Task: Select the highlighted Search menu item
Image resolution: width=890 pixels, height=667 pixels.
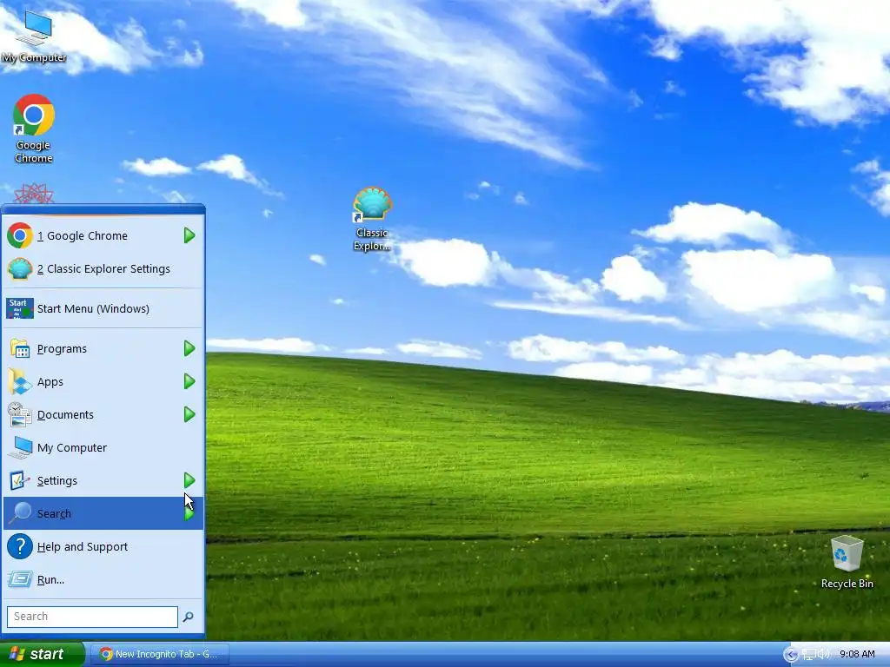Action: (x=103, y=513)
